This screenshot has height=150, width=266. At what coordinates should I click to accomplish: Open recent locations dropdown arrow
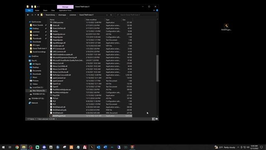[35, 15]
